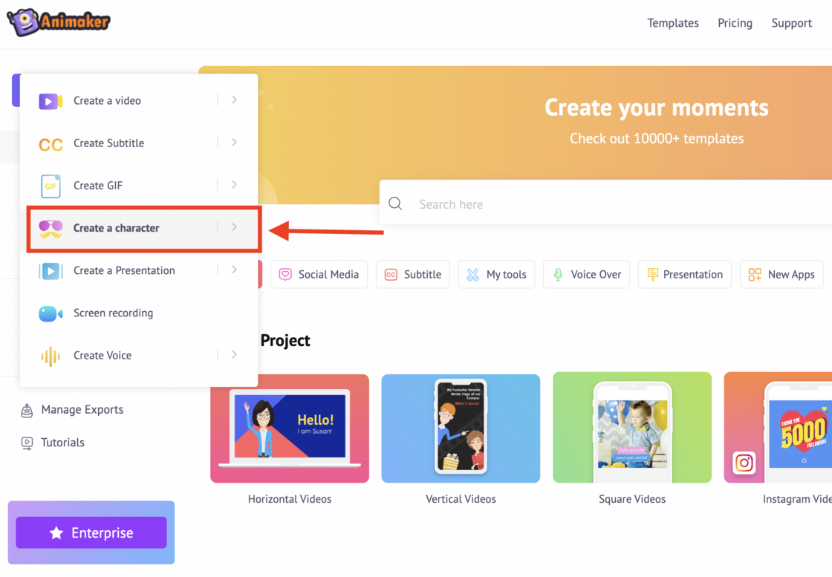Viewport: 832px width, 577px height.
Task: Expand the Create Voice submenu
Action: [235, 356]
